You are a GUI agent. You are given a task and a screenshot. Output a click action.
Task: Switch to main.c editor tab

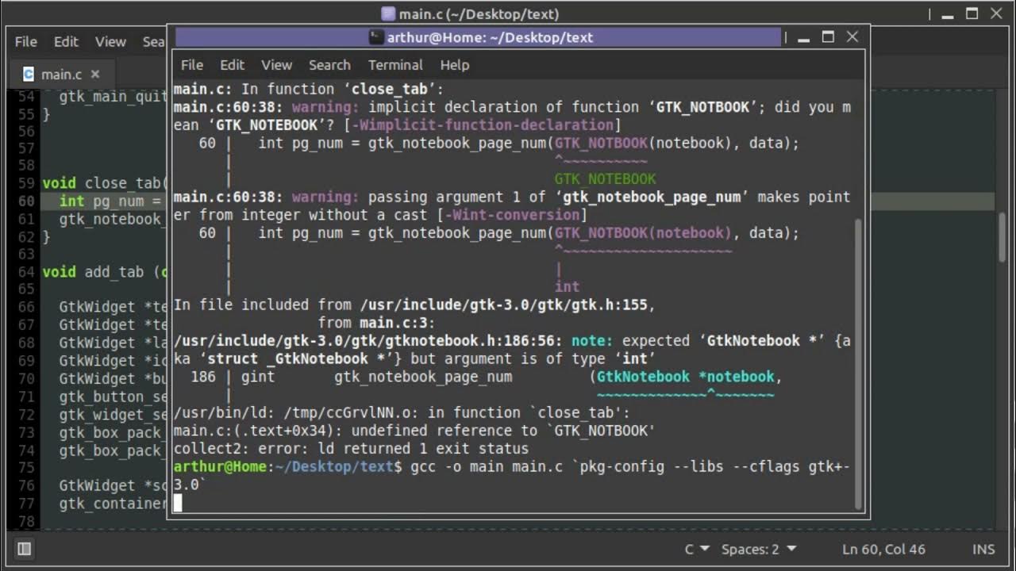point(61,74)
